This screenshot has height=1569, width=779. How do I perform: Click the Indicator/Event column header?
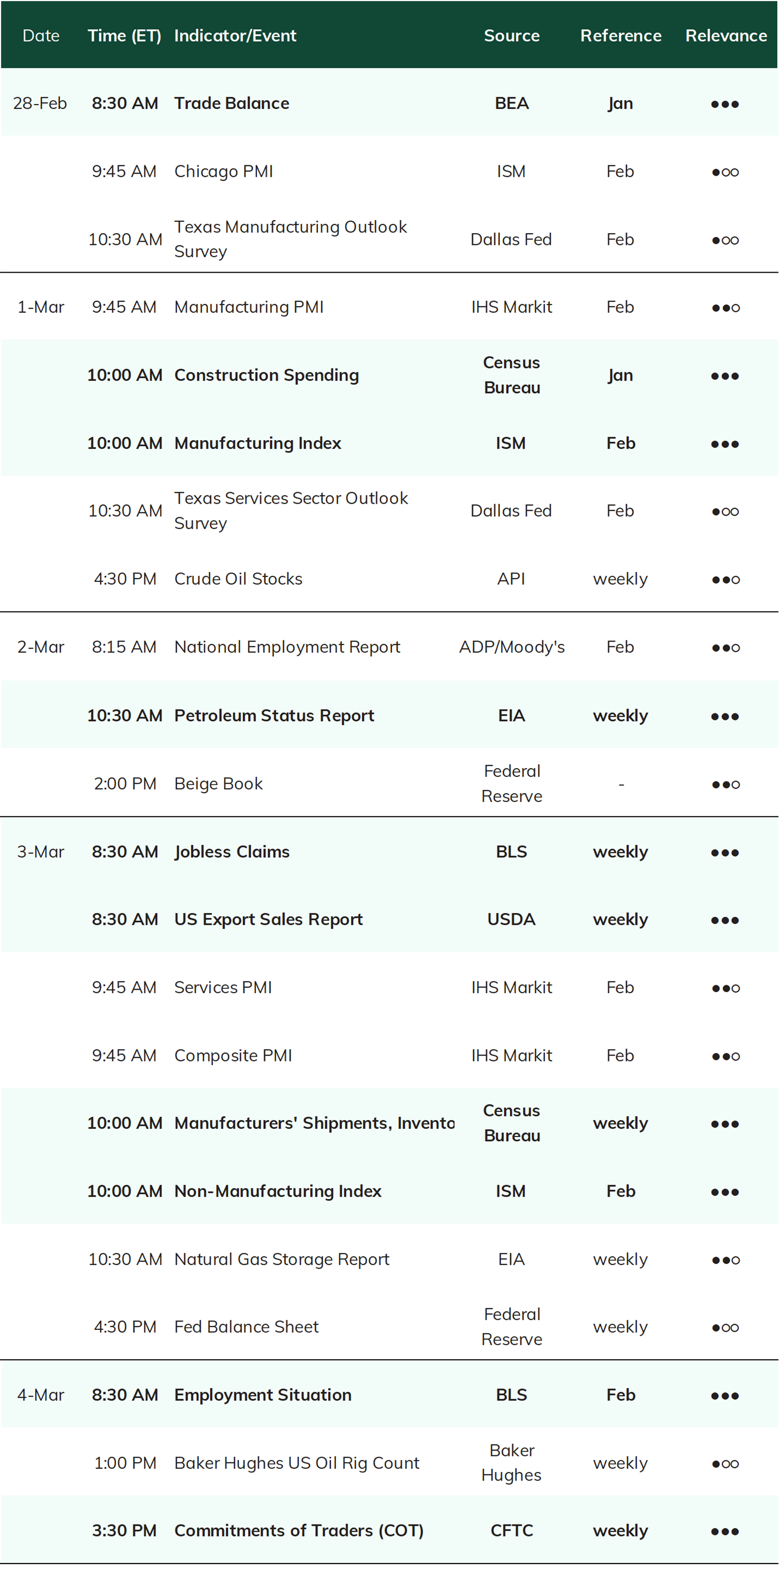(235, 35)
